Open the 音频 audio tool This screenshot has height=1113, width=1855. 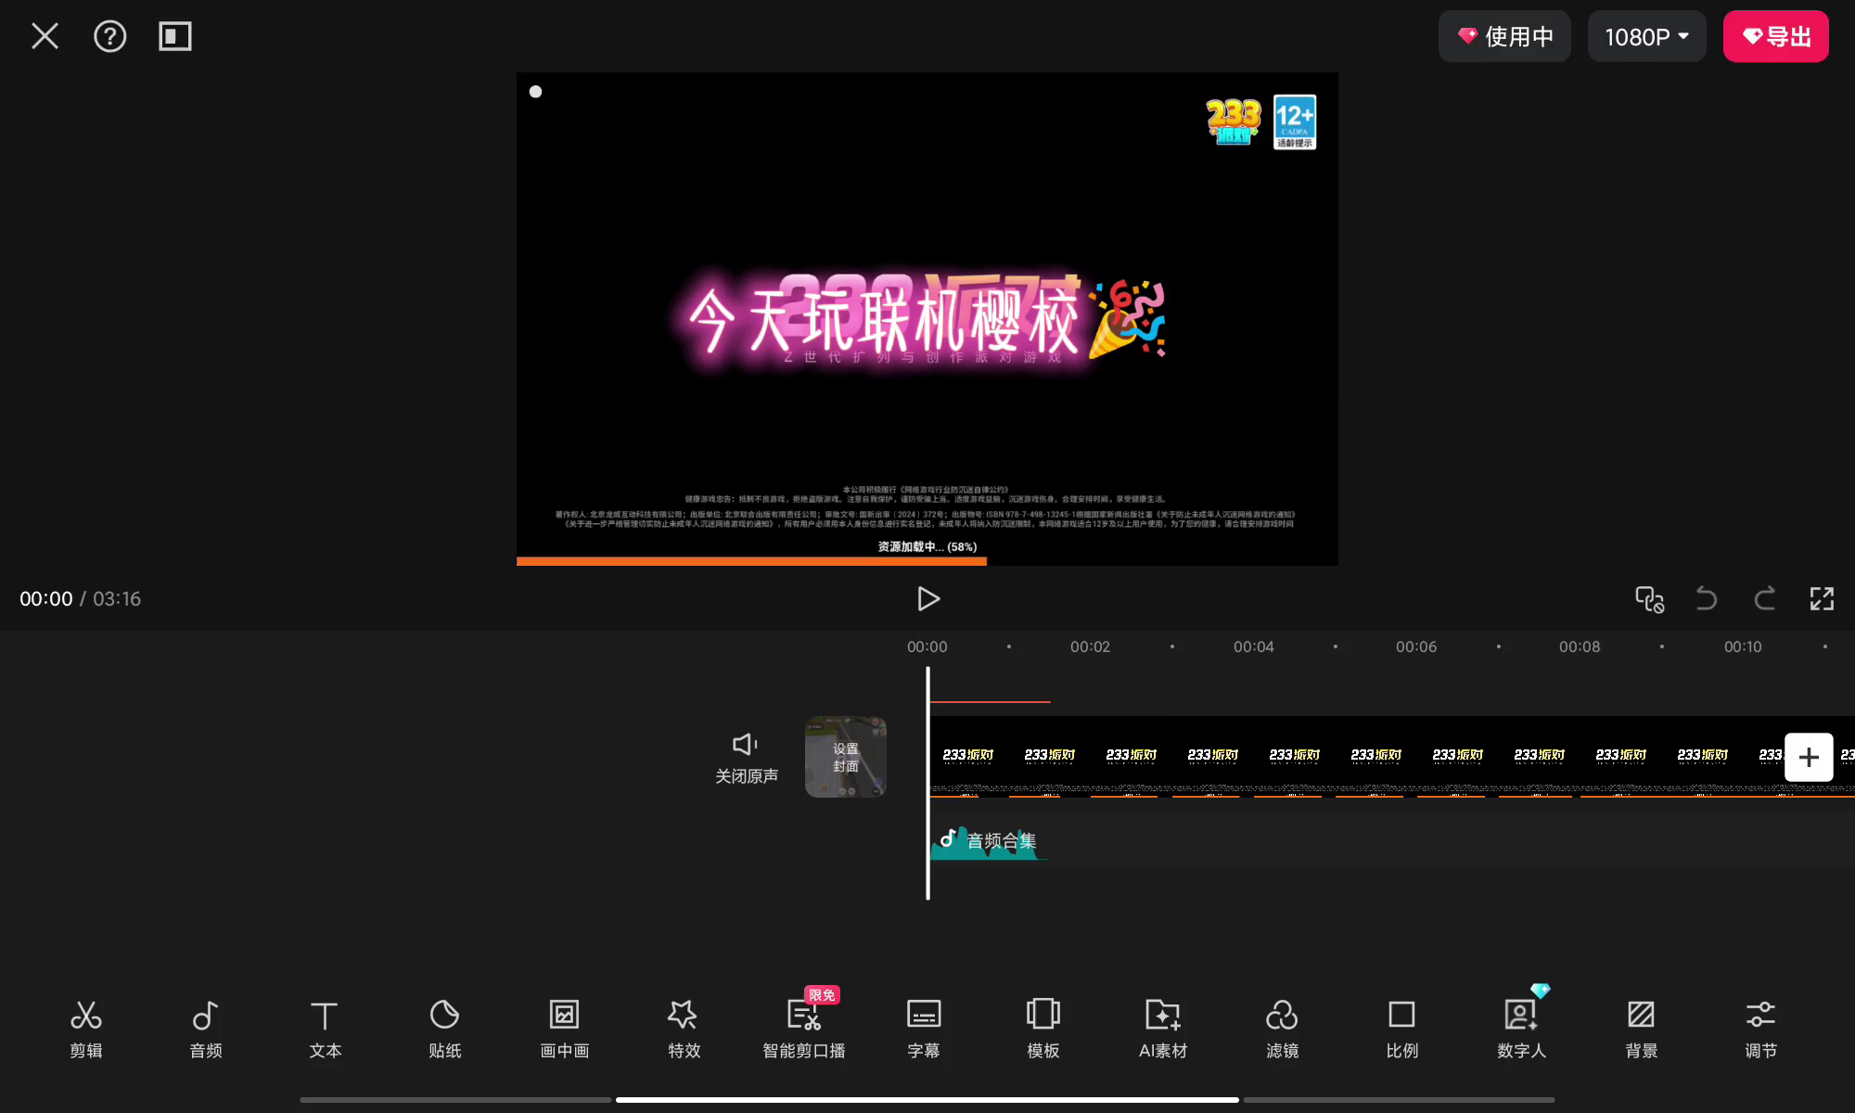coord(206,1028)
